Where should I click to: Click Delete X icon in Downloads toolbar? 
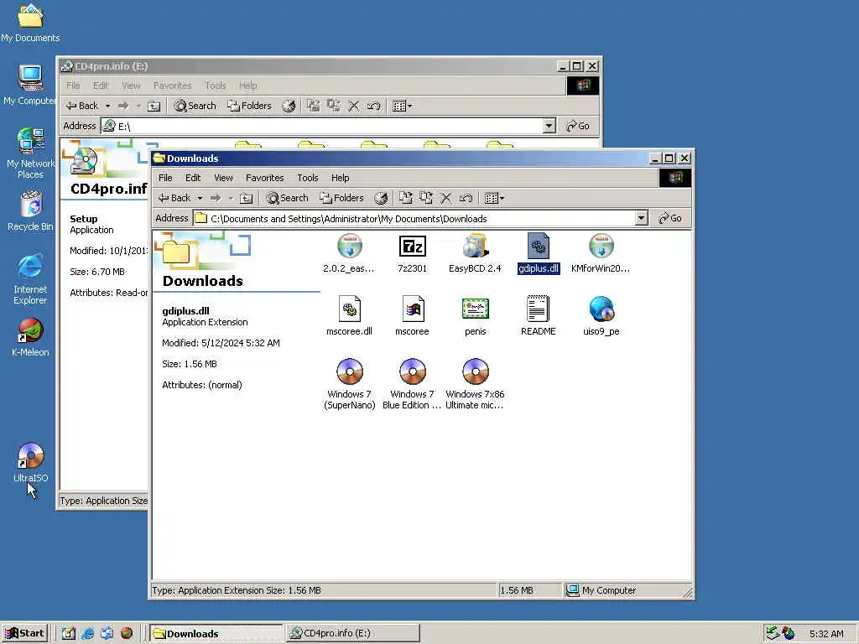point(446,198)
